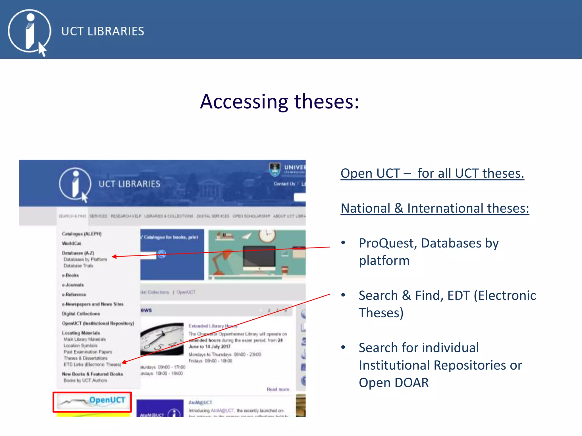This screenshot has height=436, width=582.
Task: Open e-Books entry
Action: tap(70, 275)
